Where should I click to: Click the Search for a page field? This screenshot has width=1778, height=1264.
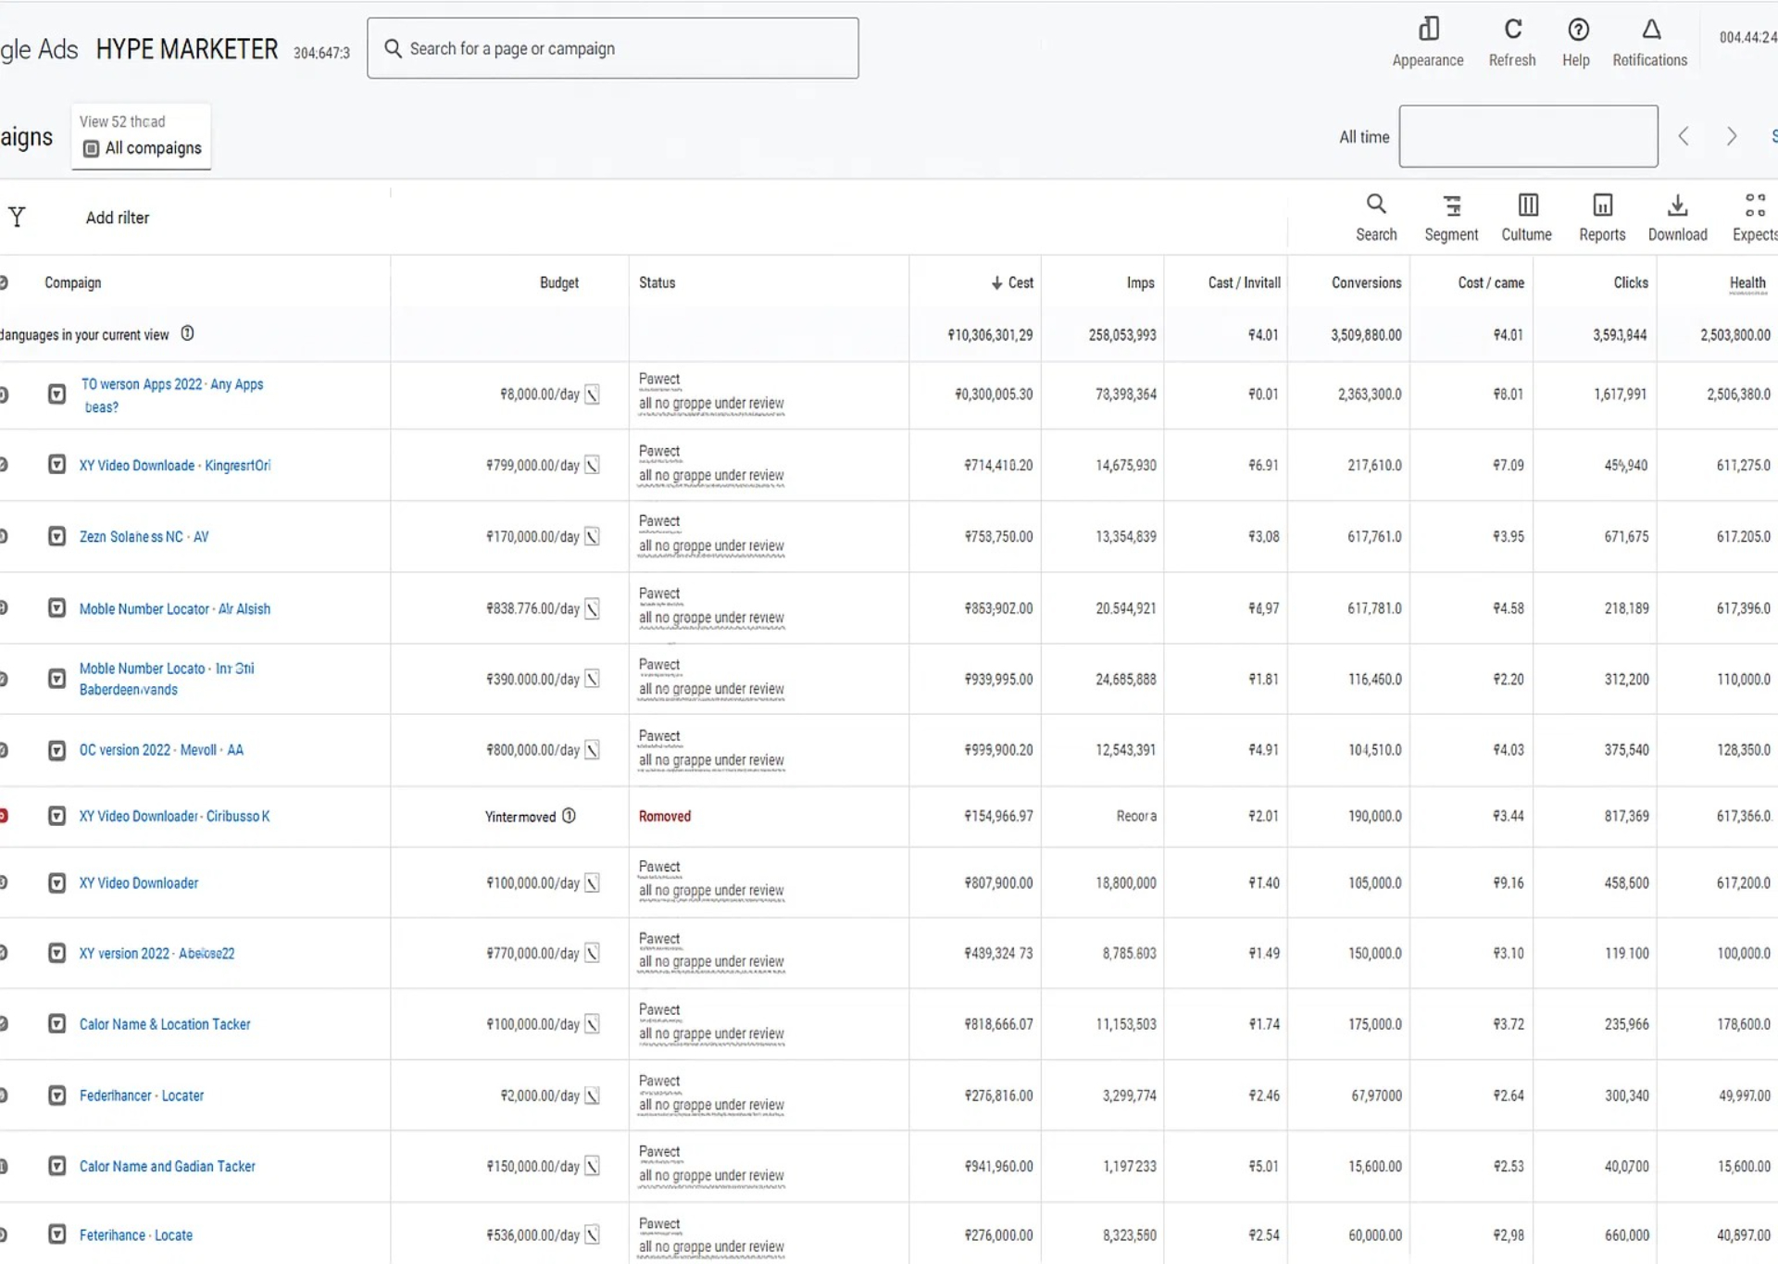[612, 49]
